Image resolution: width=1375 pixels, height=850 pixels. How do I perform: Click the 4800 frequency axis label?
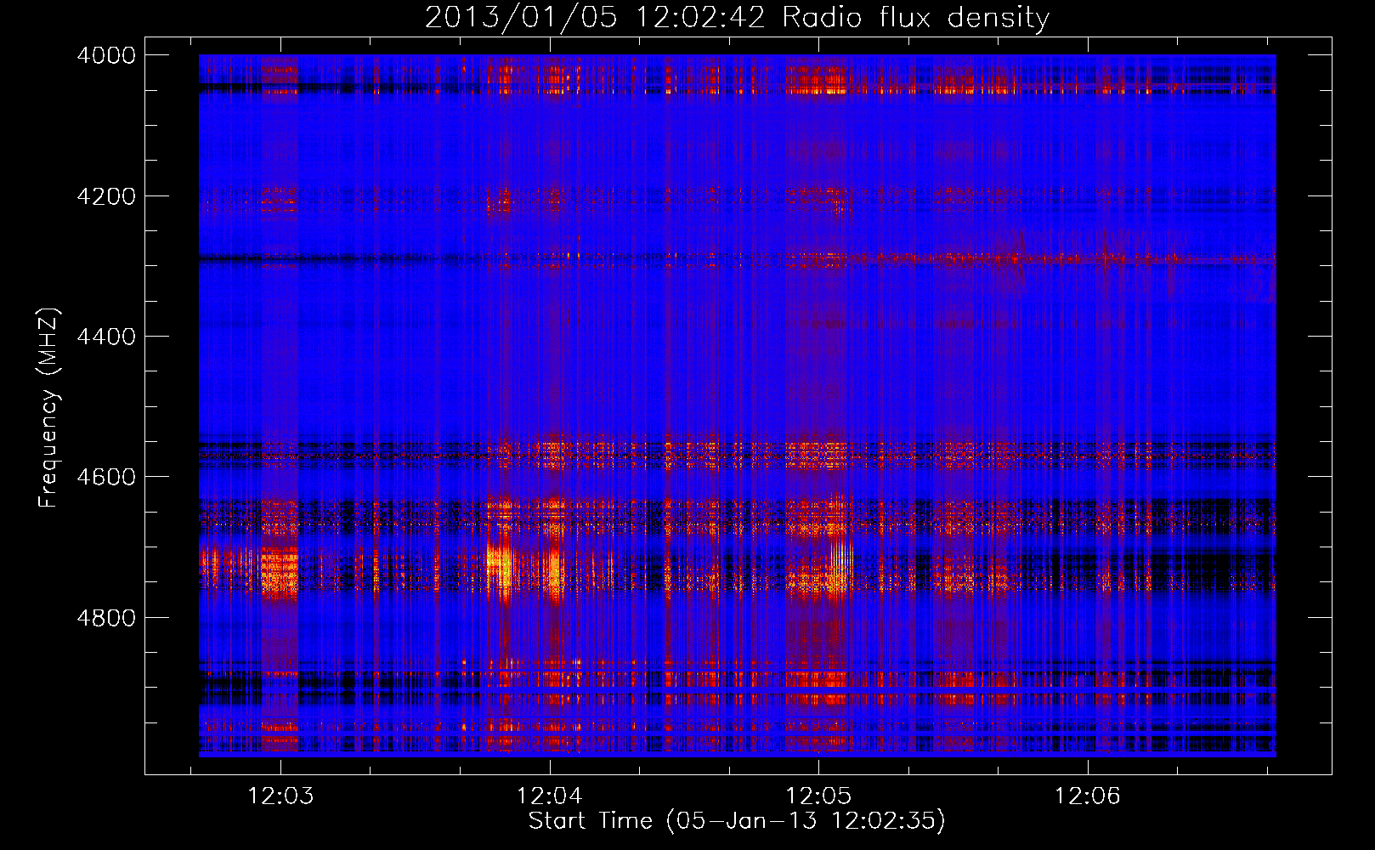(106, 618)
